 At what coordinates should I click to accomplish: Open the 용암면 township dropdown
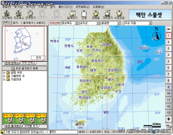[x=119, y=23]
